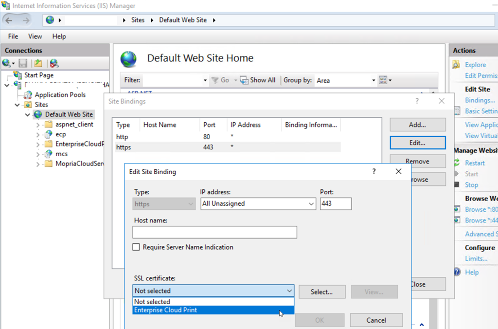Open the File menu
498x329 pixels.
(13, 37)
